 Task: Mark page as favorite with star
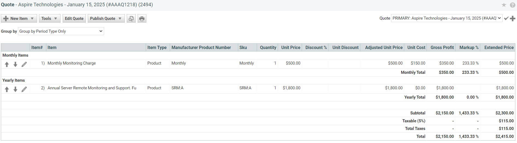click(504, 5)
